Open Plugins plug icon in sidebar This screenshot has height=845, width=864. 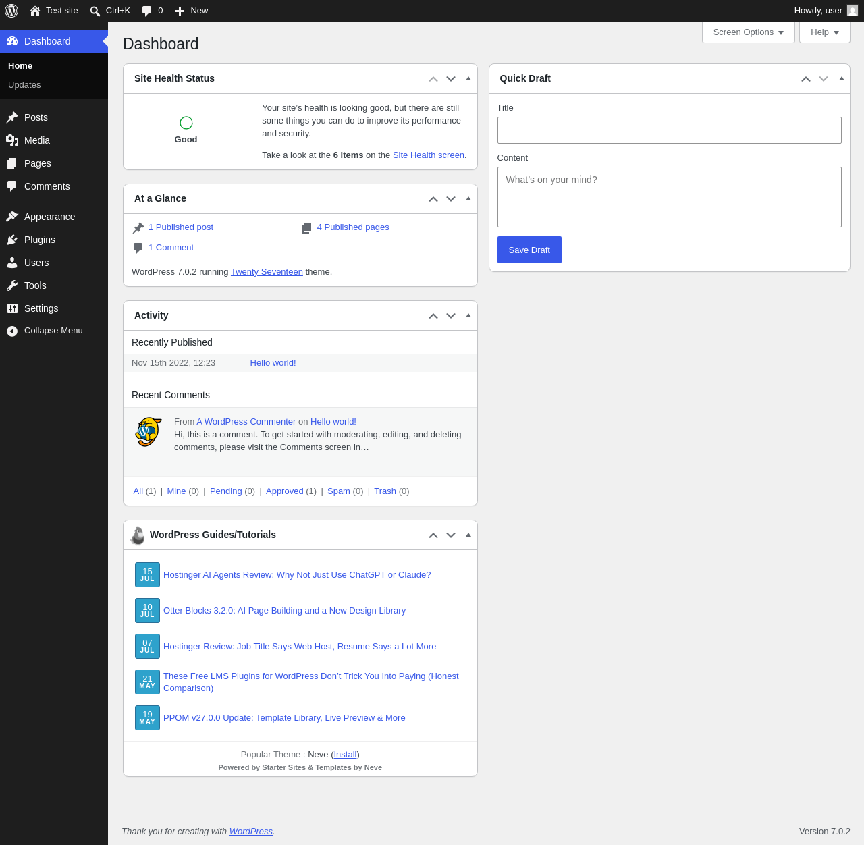coord(12,240)
